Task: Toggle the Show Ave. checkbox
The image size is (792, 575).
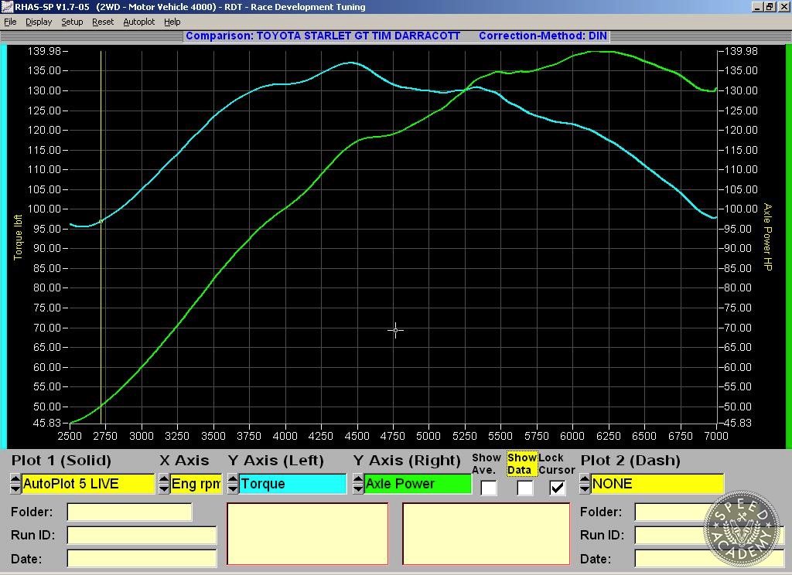Action: 489,488
